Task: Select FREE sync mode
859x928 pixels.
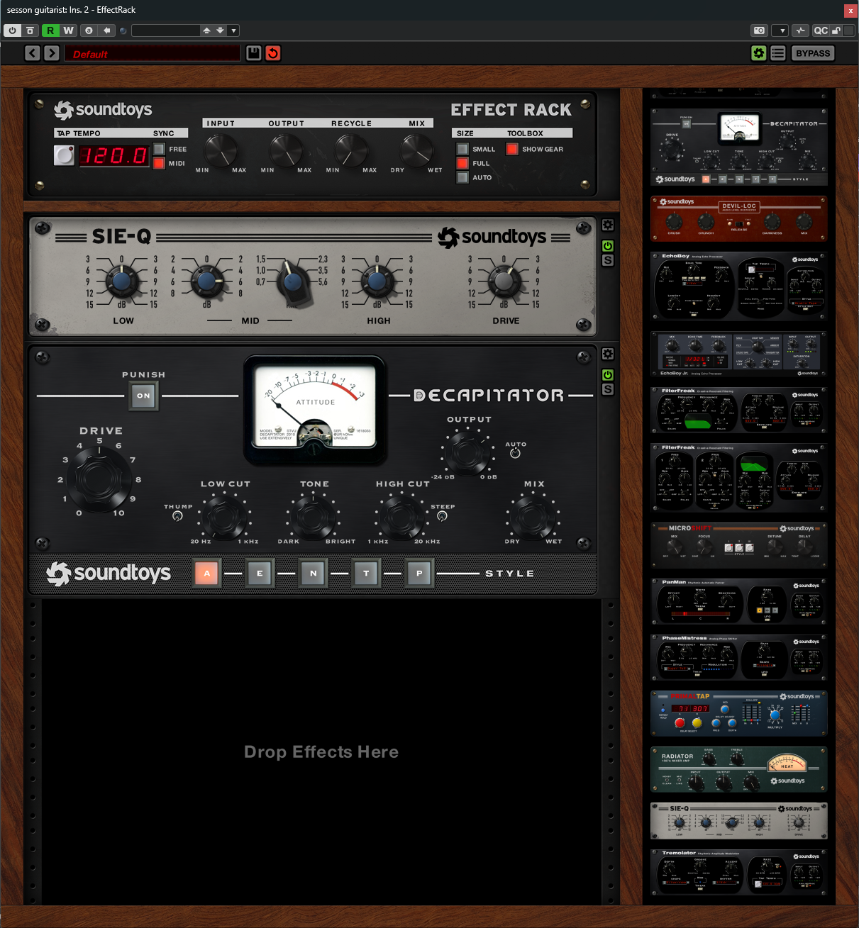Action: [159, 149]
